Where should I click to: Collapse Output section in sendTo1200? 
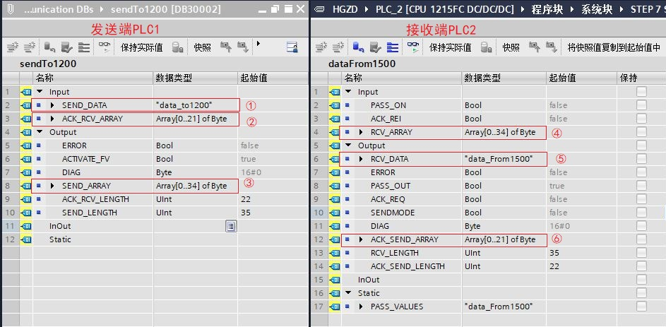click(40, 132)
